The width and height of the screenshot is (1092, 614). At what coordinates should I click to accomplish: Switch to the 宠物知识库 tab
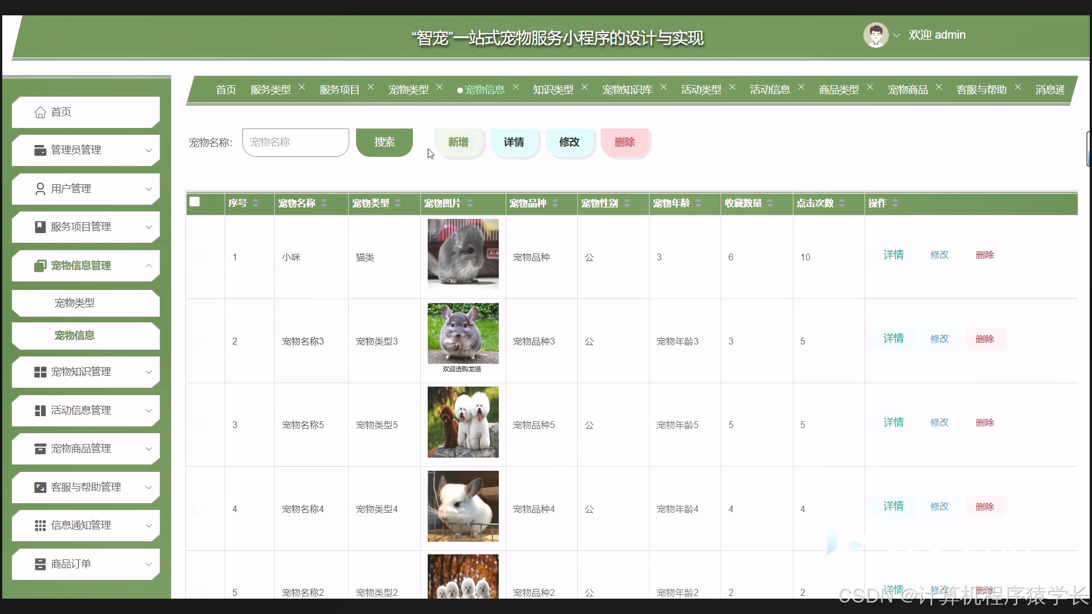(x=627, y=90)
